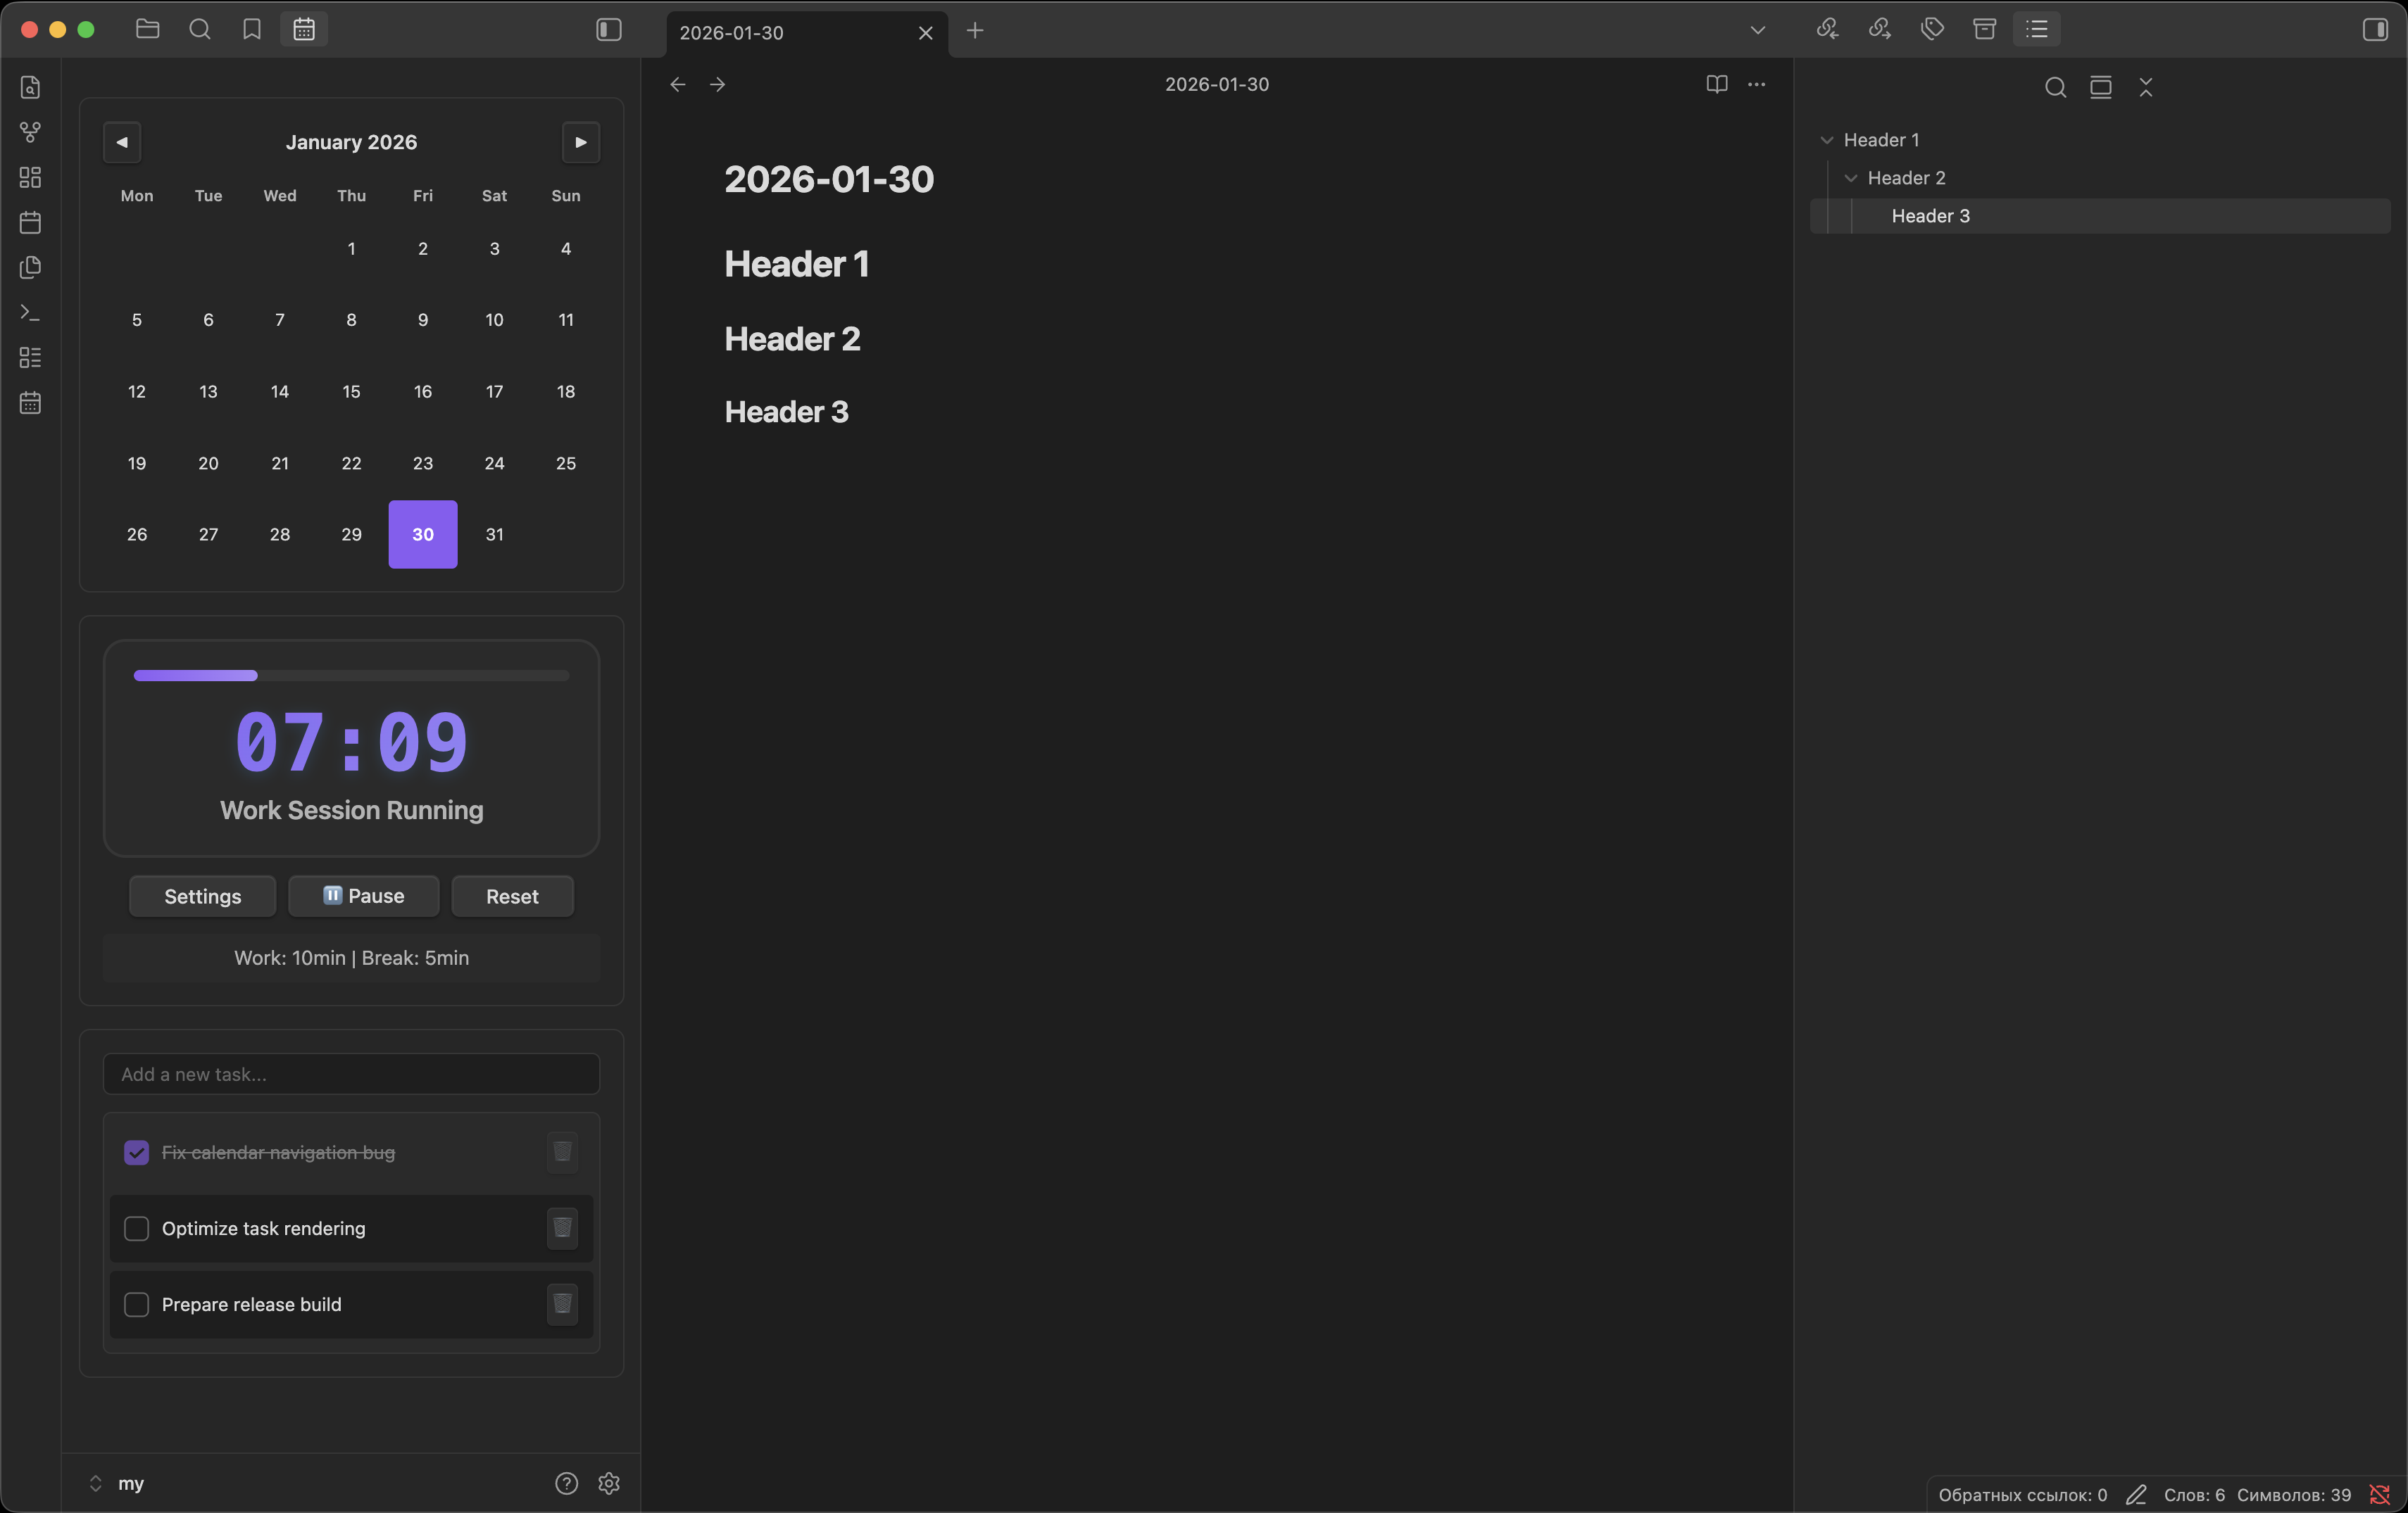Open the graph view icon in left ribbon
This screenshot has height=1513, width=2408.
point(30,132)
